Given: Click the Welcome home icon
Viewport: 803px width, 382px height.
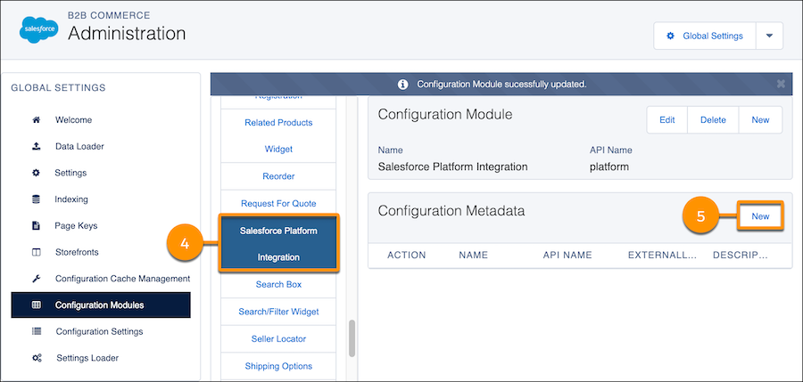Looking at the screenshot, I should coord(36,119).
